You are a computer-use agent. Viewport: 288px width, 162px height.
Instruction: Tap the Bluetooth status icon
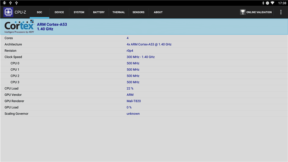[263, 3]
